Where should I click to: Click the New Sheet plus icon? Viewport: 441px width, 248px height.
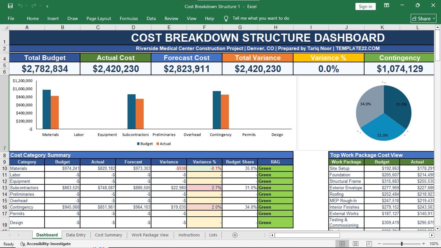coord(235,235)
